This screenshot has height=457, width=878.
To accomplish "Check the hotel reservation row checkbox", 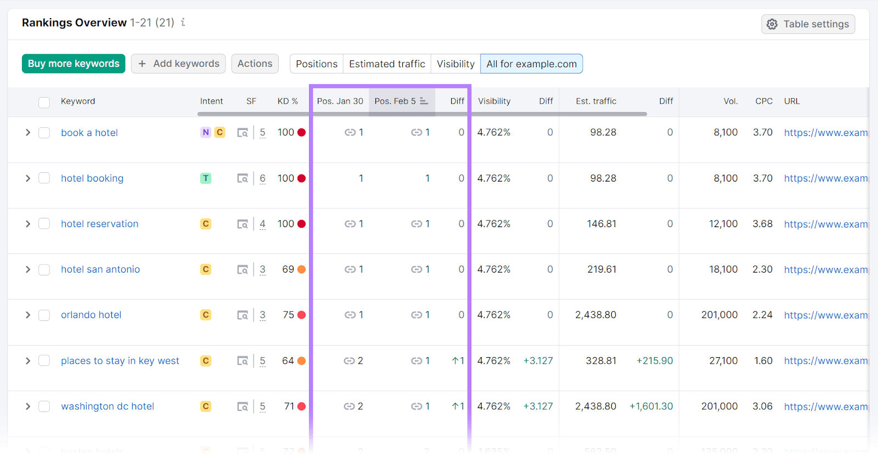I will click(44, 224).
